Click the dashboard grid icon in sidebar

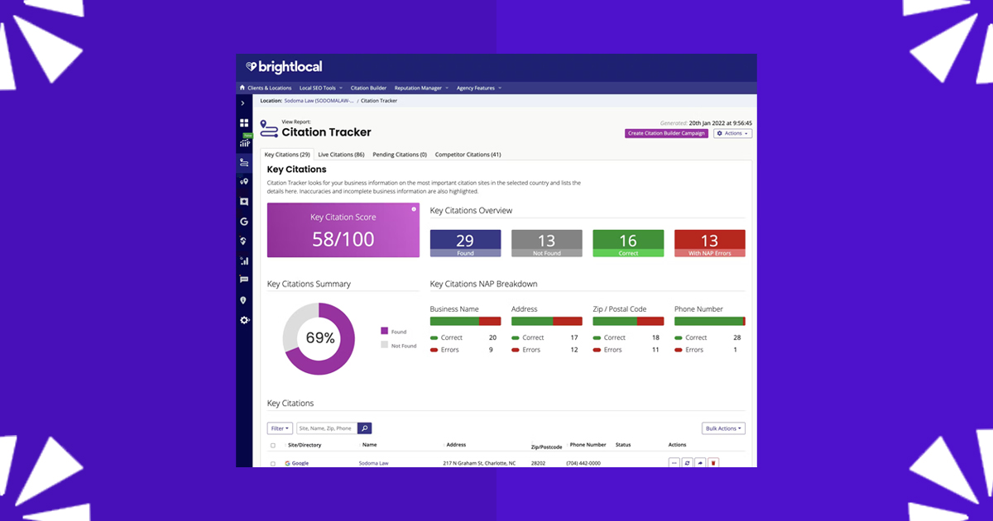[x=244, y=123]
